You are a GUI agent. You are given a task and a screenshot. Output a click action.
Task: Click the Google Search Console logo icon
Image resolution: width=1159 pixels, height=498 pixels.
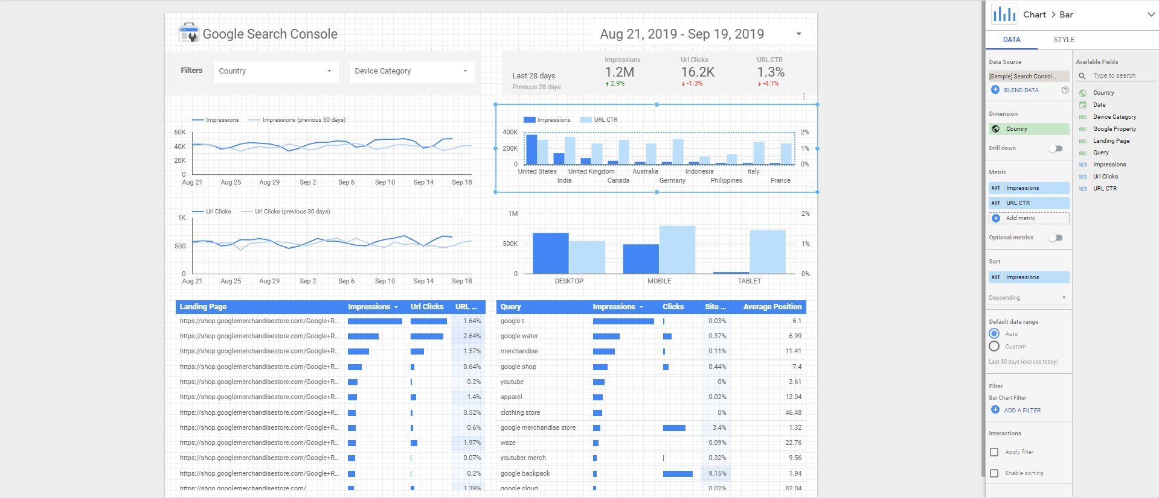tap(189, 33)
